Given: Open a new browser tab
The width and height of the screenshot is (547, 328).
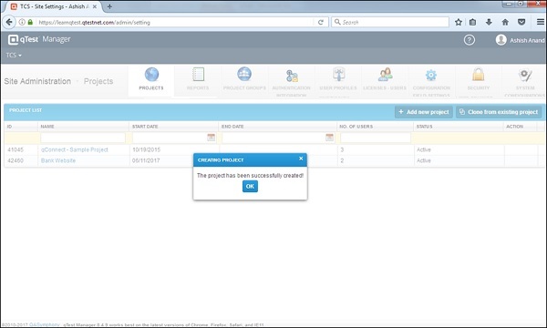Looking at the screenshot, I should [x=109, y=6].
